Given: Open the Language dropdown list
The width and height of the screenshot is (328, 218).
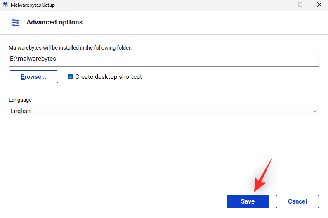Looking at the screenshot, I should [x=163, y=111].
